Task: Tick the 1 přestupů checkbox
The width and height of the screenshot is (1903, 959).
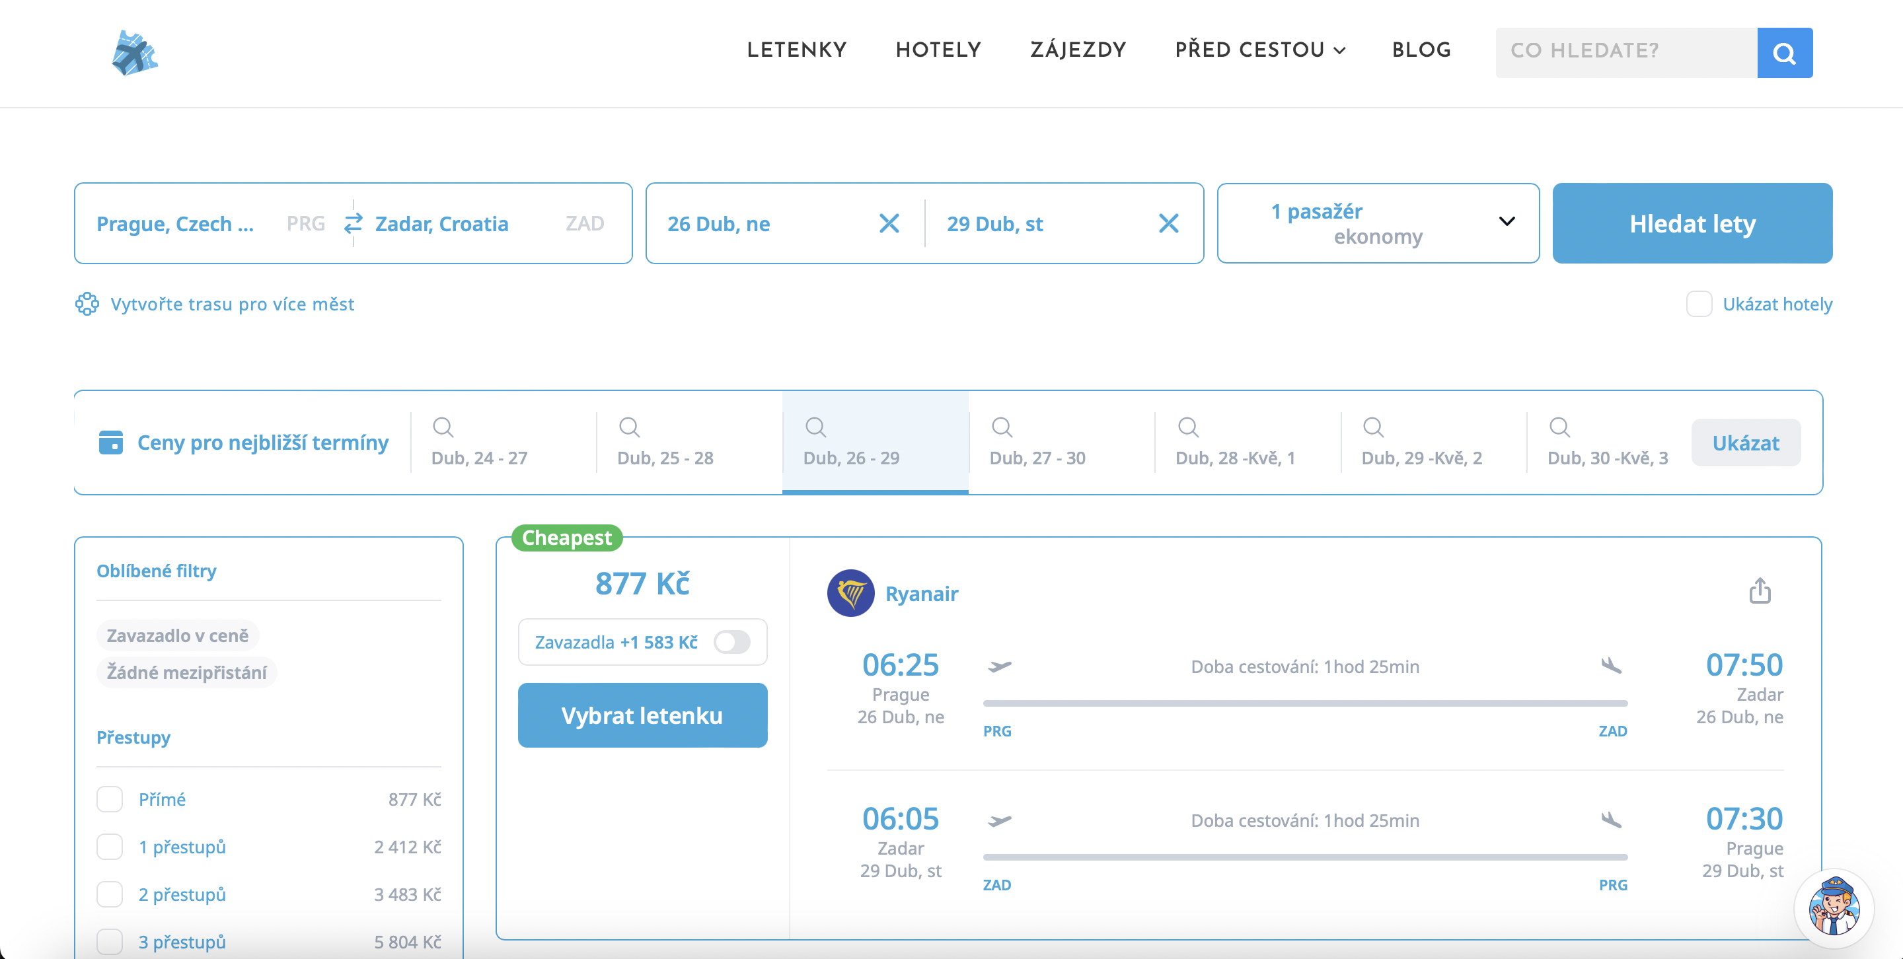Action: (x=110, y=847)
